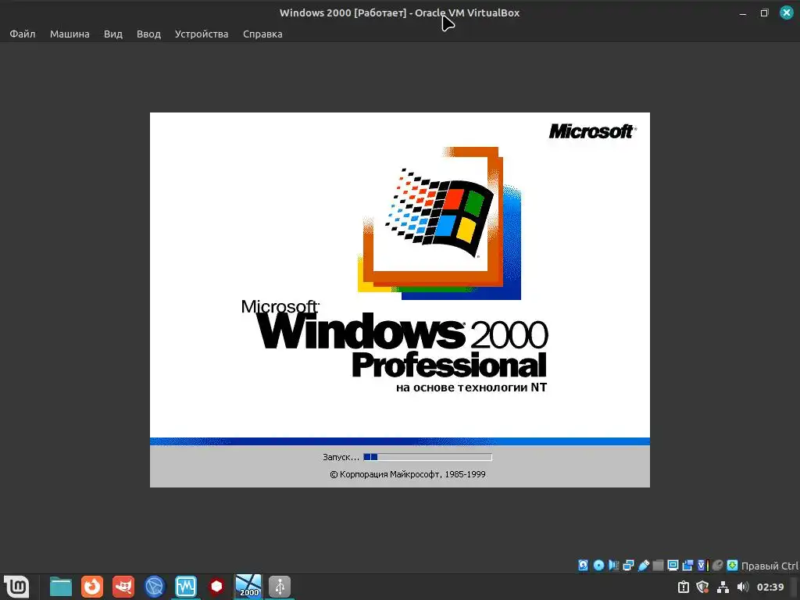This screenshot has height=600, width=800.
Task: Click the VirtualBox window title bar text
Action: [399, 12]
